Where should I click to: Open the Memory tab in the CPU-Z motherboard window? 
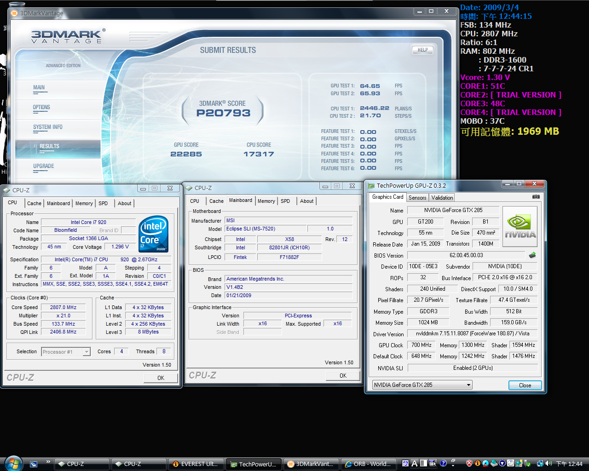[x=266, y=201]
